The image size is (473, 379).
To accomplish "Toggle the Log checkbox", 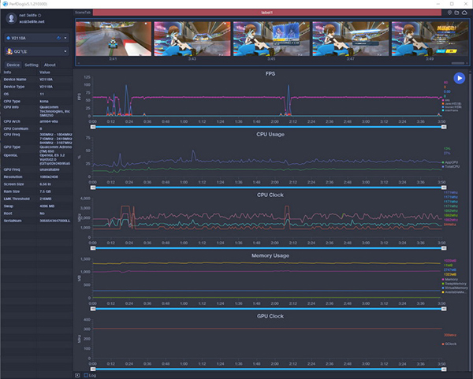I will click(85, 375).
